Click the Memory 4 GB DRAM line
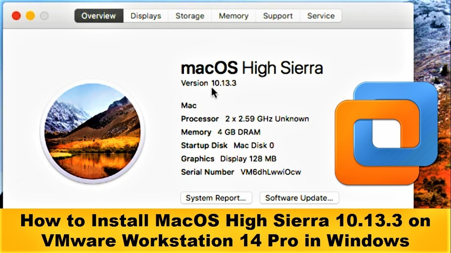 221,132
